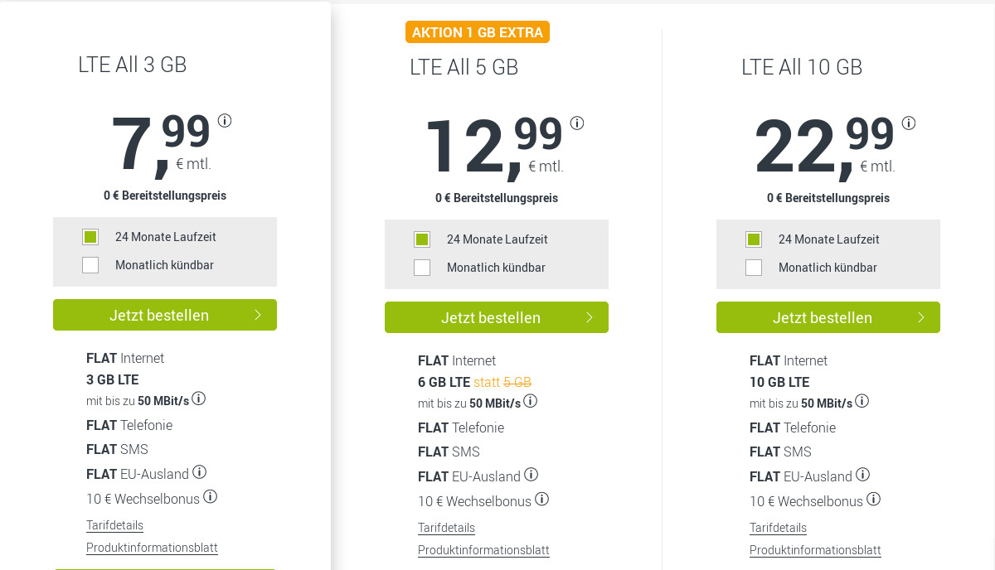
Task: Open 50 MBit/s info for 10 GB plan
Action: pos(862,402)
